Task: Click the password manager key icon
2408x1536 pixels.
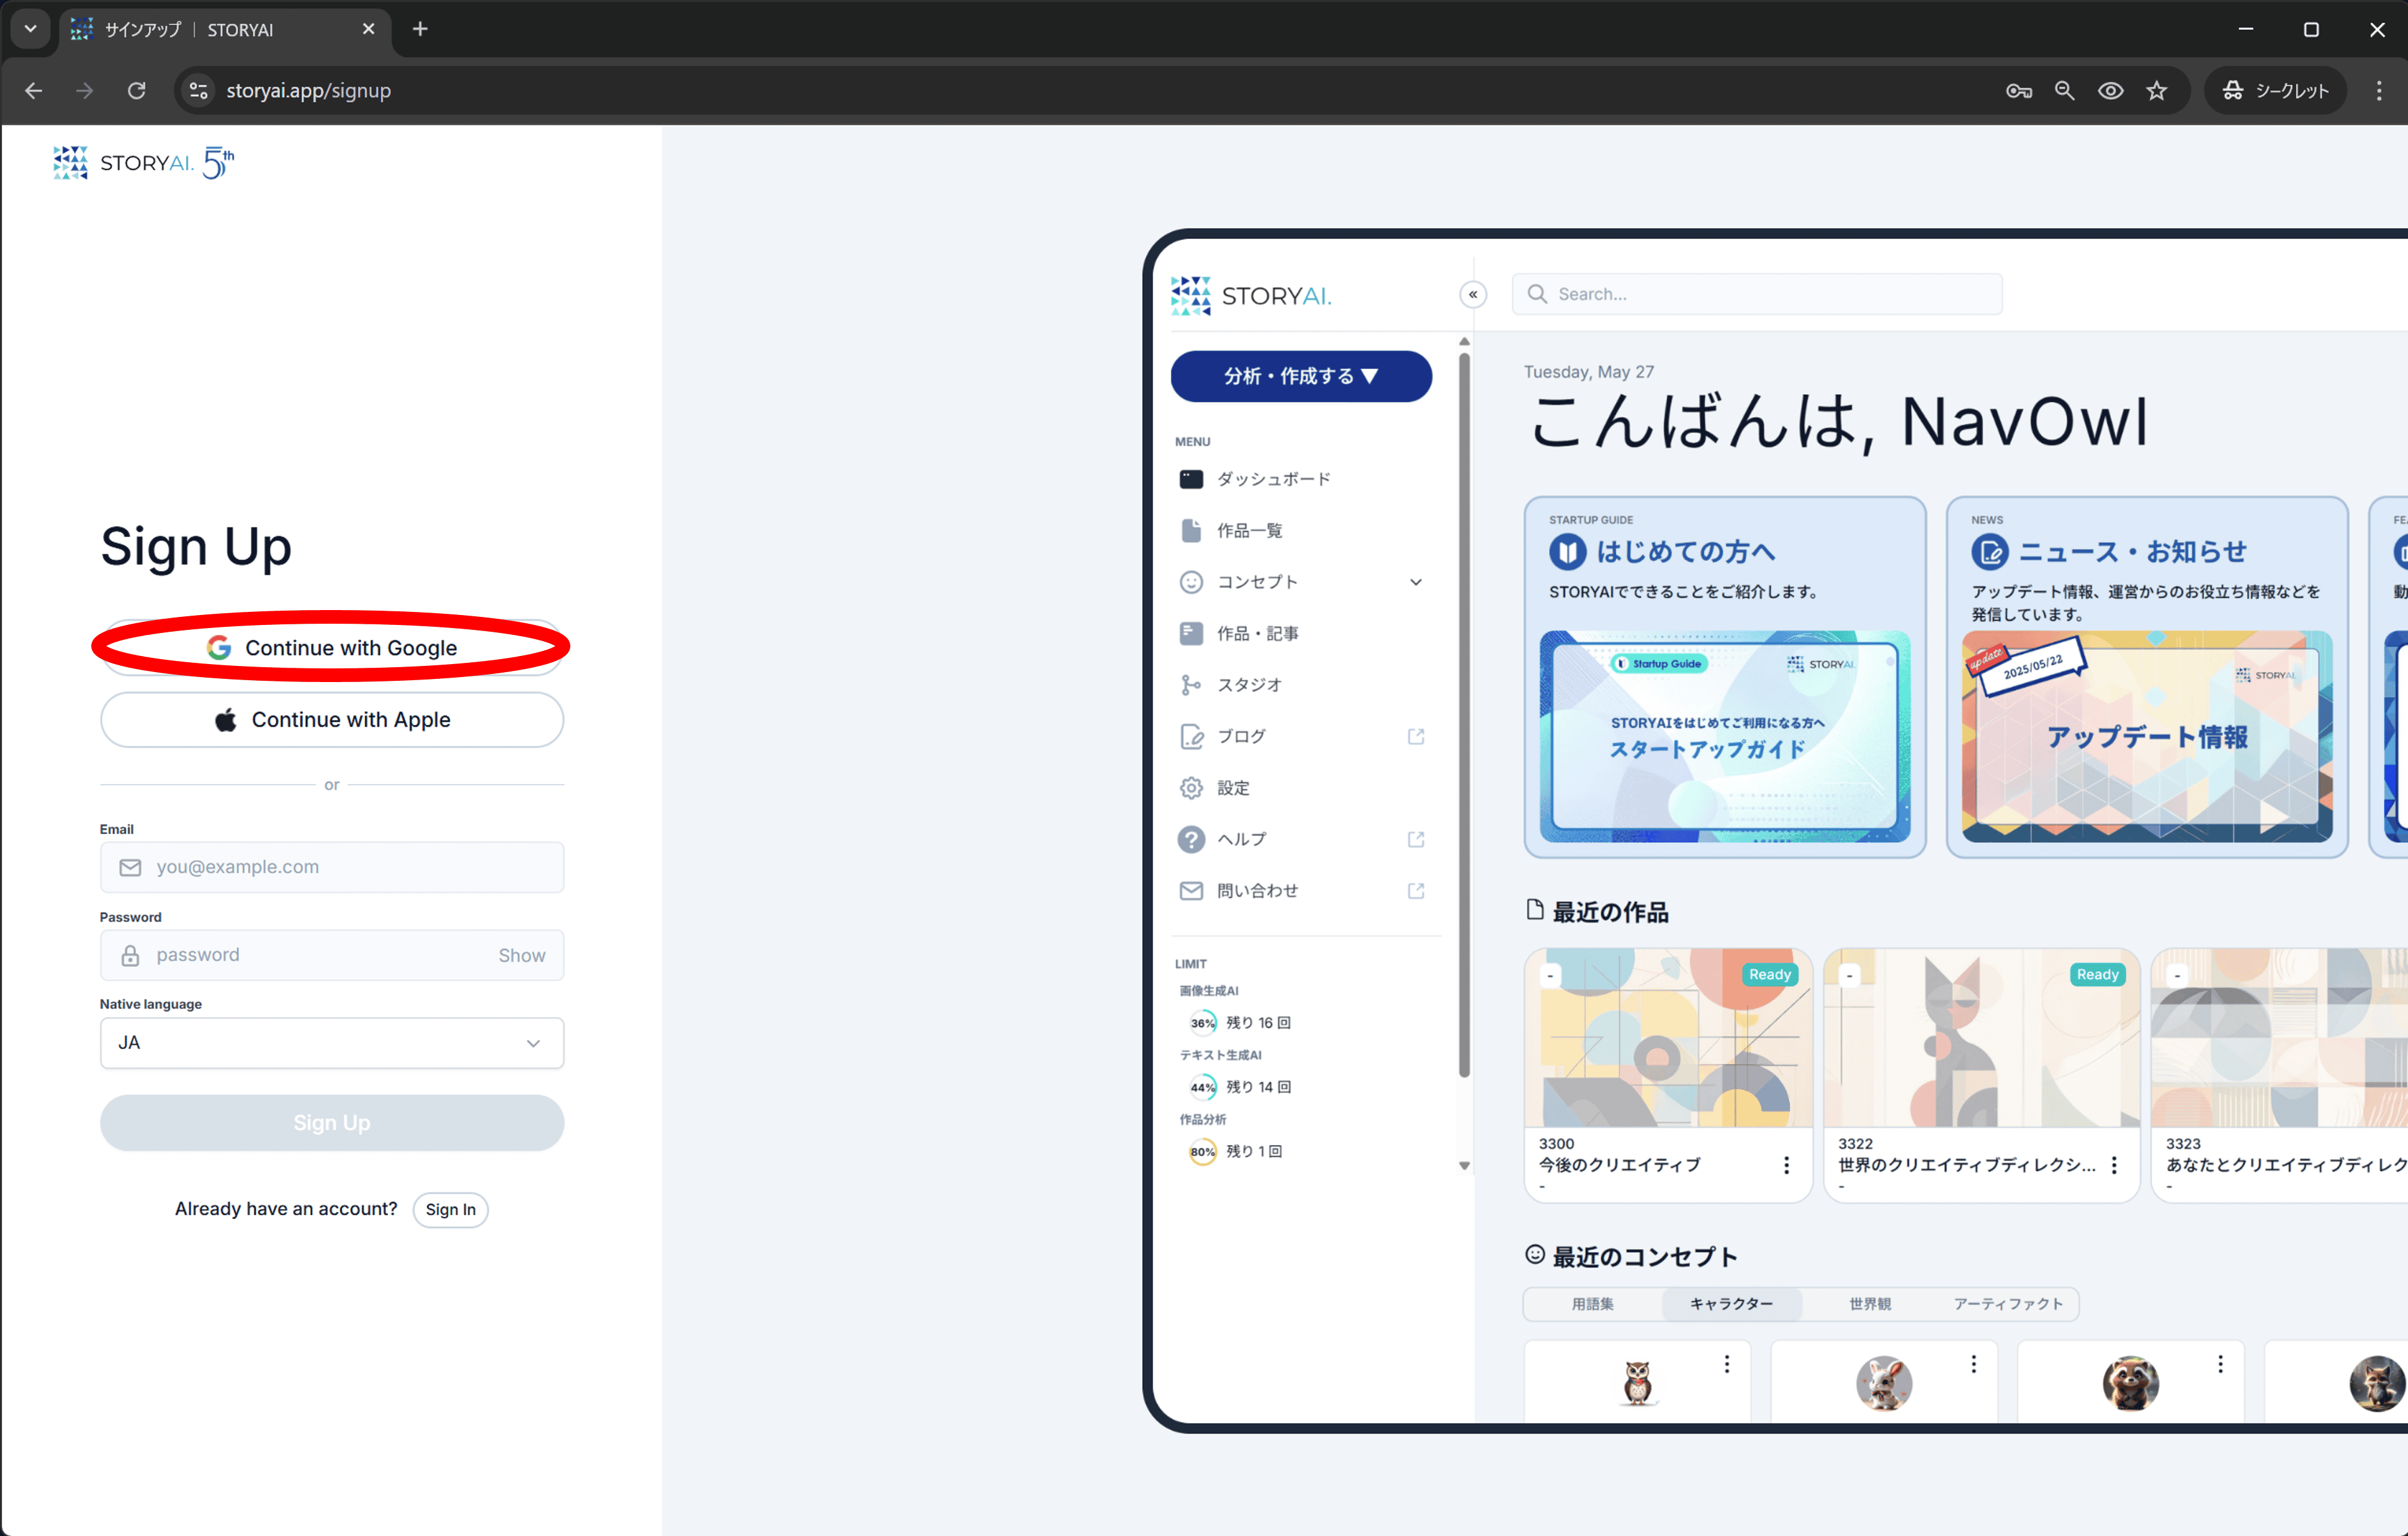Action: pos(2019,91)
